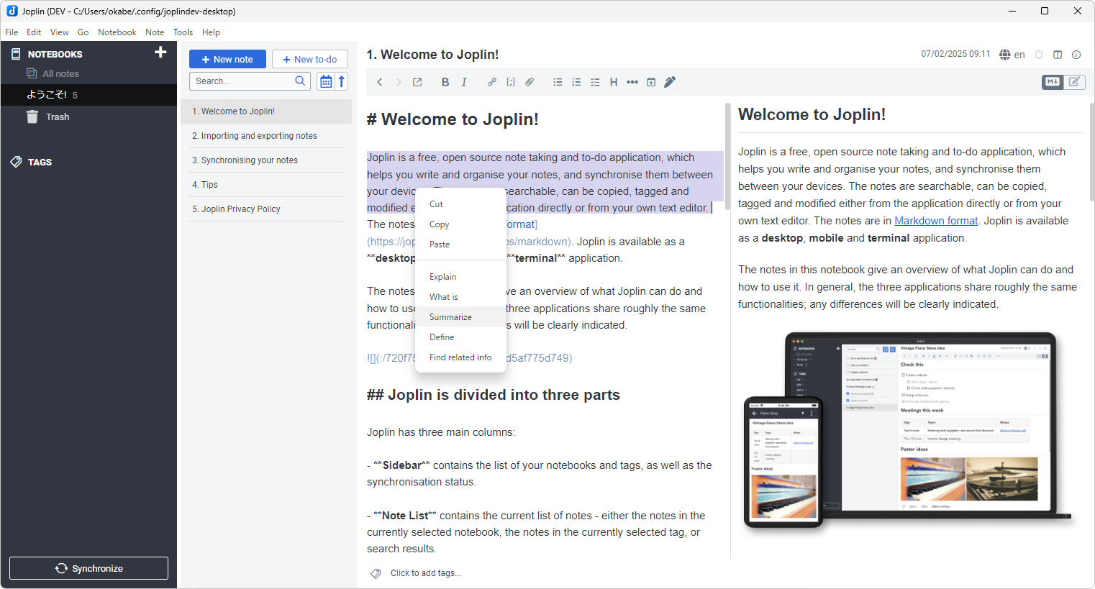
Task: Click the numbered list icon
Action: click(x=576, y=82)
